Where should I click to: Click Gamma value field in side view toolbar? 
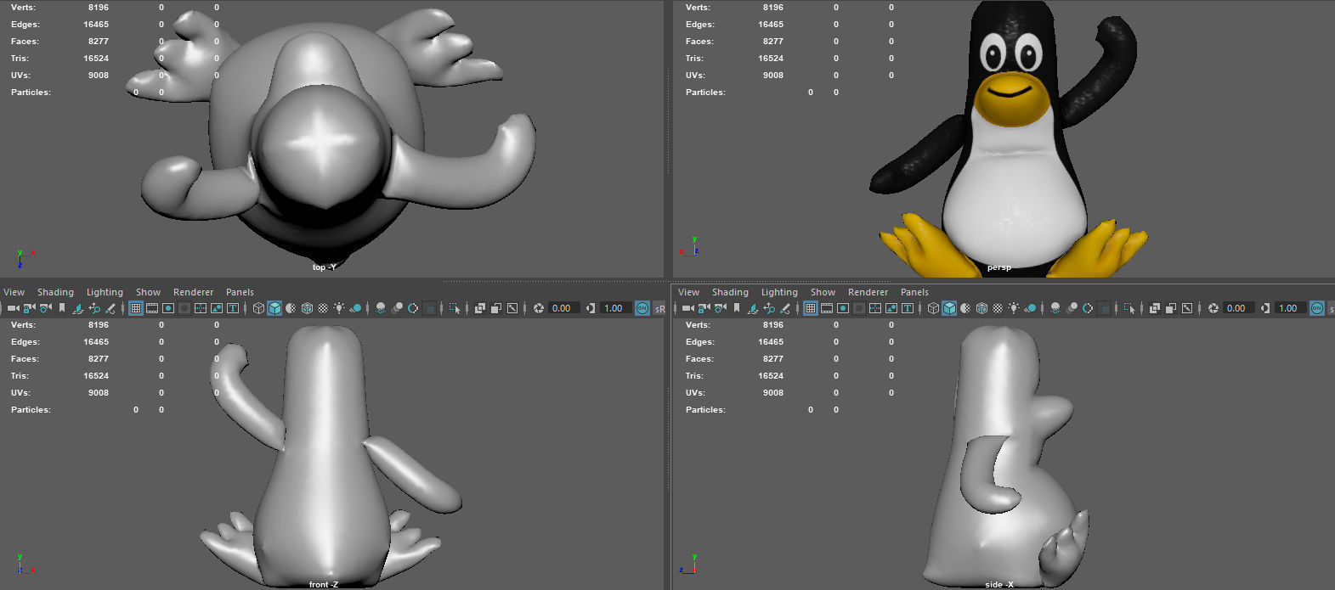point(1291,308)
